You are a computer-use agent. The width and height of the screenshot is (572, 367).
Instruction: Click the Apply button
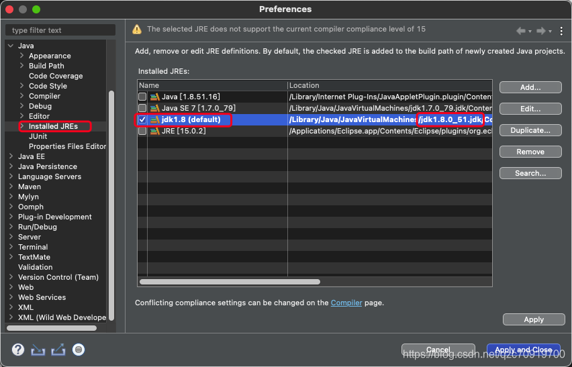[x=534, y=319]
